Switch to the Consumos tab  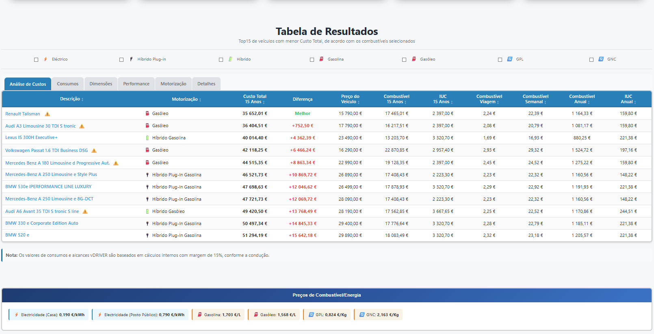[x=67, y=84]
